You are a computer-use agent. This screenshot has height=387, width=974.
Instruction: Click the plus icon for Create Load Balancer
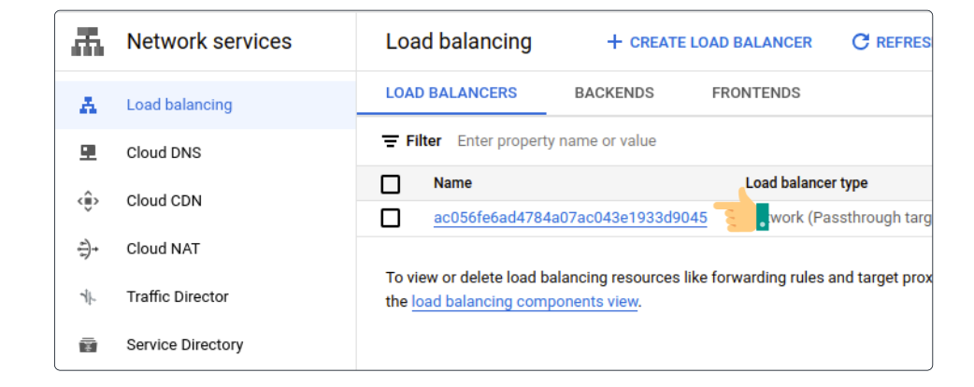click(614, 42)
